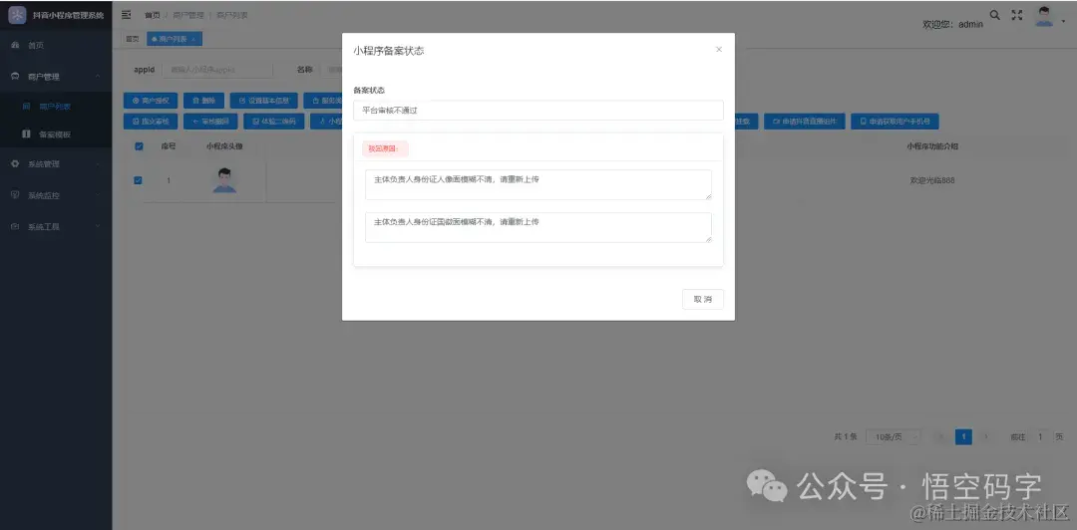The image size is (1077, 530).
Task: Switch to the 首页 page tab
Action: pyautogui.click(x=132, y=39)
